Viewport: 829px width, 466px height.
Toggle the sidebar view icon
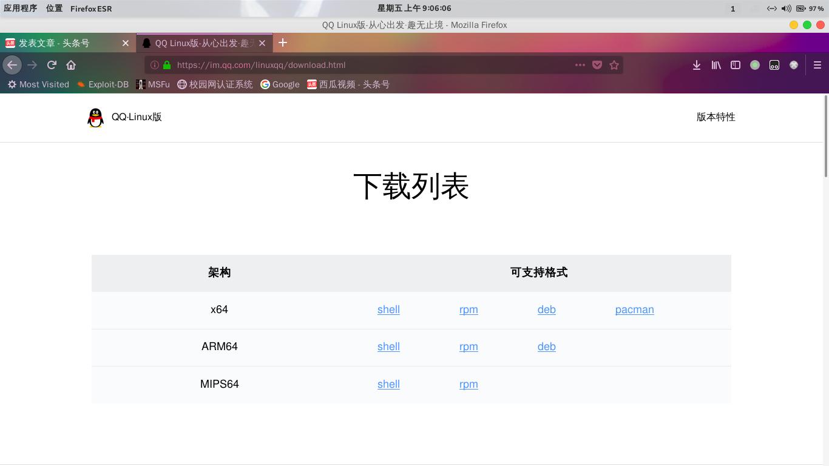point(736,65)
